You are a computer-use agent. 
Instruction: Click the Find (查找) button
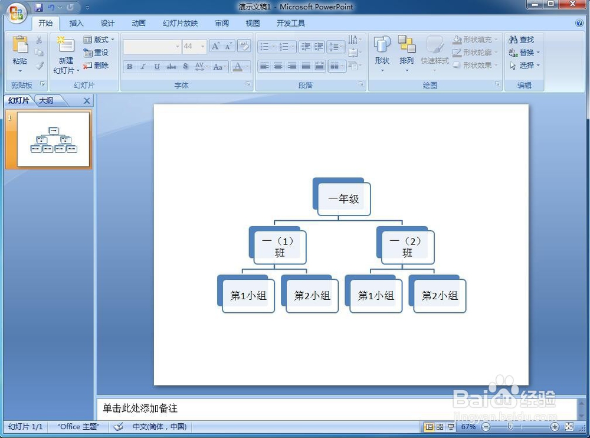point(522,40)
